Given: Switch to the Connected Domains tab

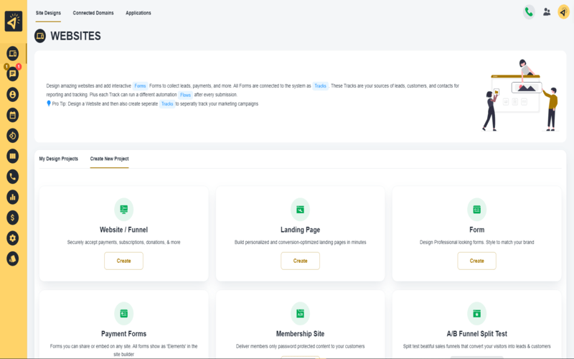Looking at the screenshot, I should click(x=93, y=13).
